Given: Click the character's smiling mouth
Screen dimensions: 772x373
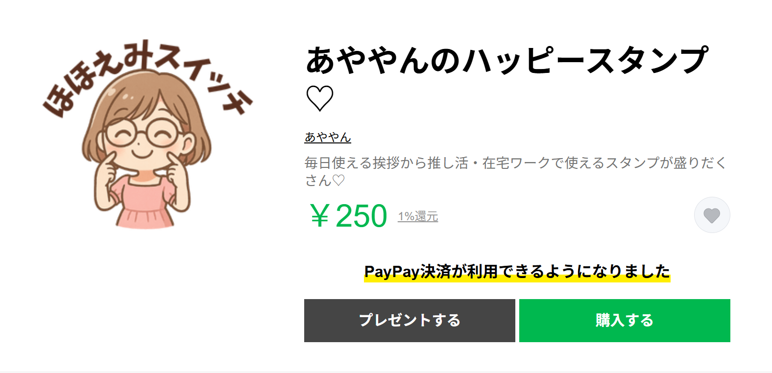Looking at the screenshot, I should tap(142, 154).
